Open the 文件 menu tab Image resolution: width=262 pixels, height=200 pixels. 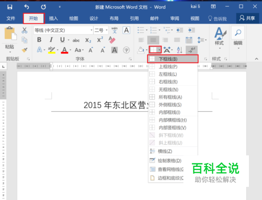coord(11,18)
